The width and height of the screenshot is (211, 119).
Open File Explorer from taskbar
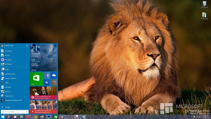(x=42, y=117)
